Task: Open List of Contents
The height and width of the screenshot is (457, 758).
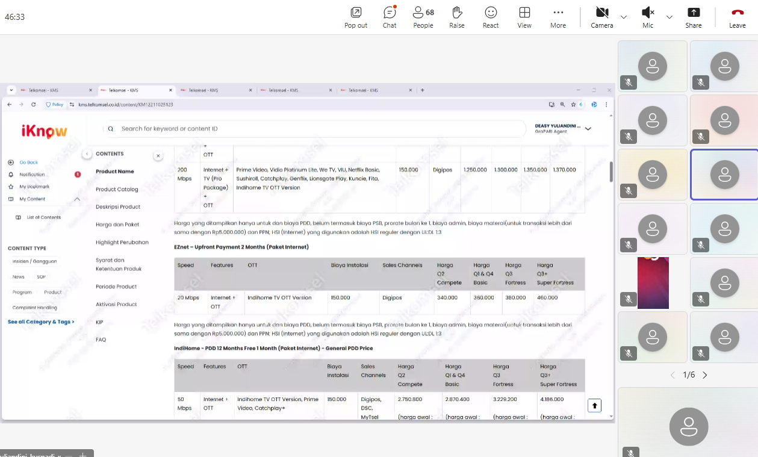Action: coord(43,217)
